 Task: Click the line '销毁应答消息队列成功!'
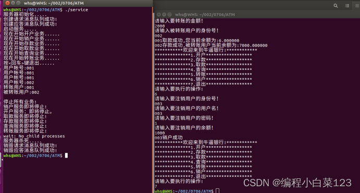[x=30, y=151]
